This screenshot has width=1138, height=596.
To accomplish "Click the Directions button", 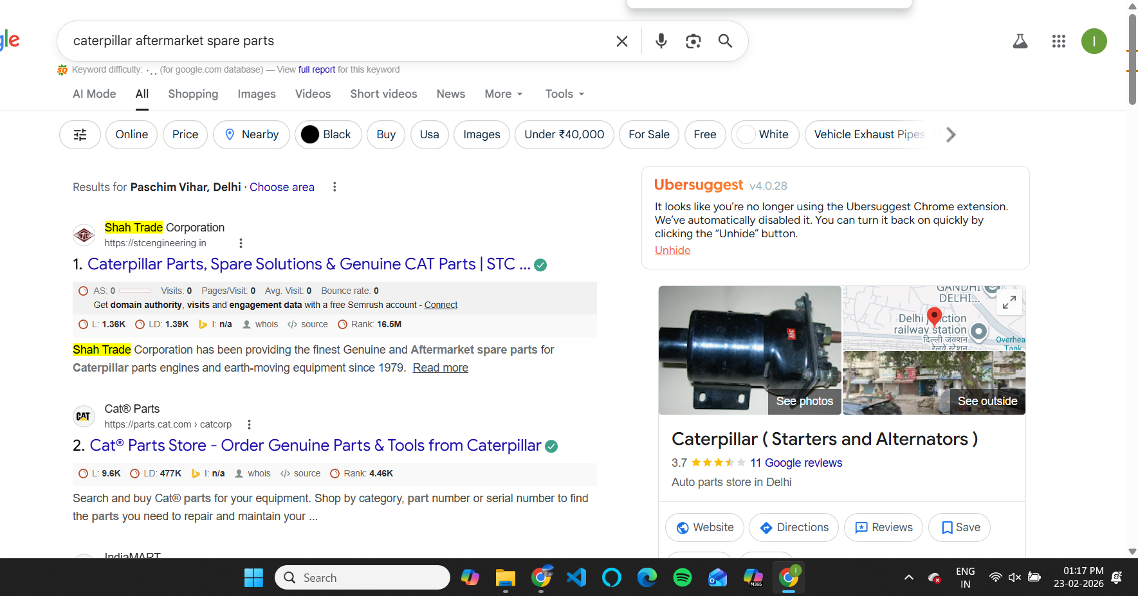I will coord(793,527).
